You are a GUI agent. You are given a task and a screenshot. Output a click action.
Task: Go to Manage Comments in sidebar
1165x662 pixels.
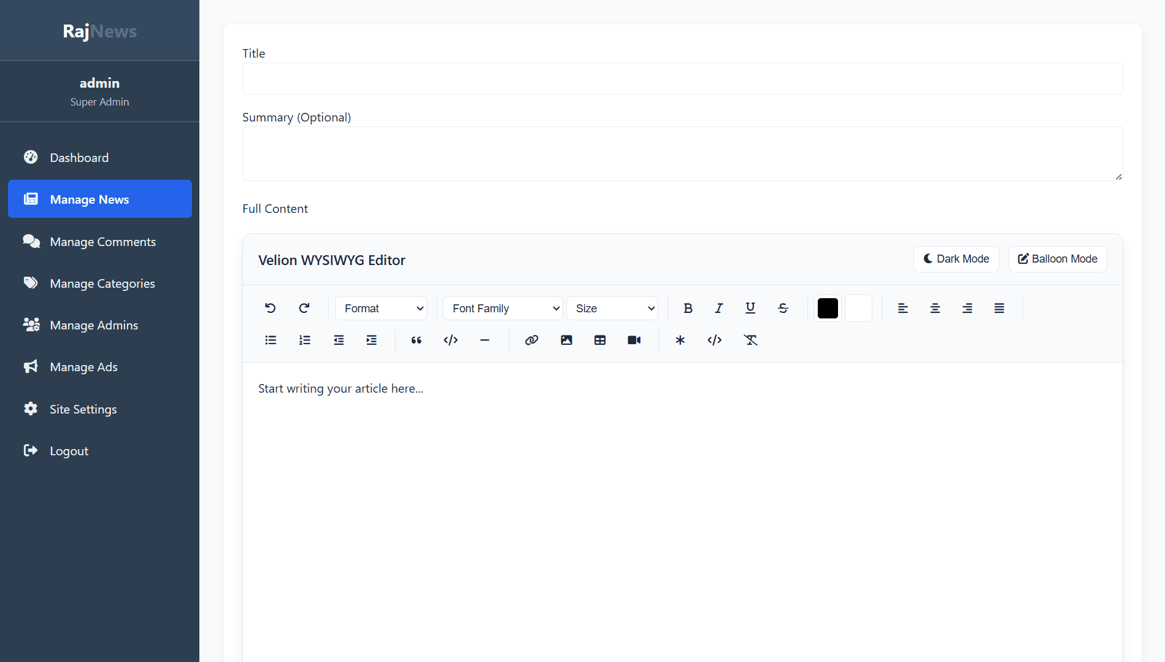[x=102, y=242]
